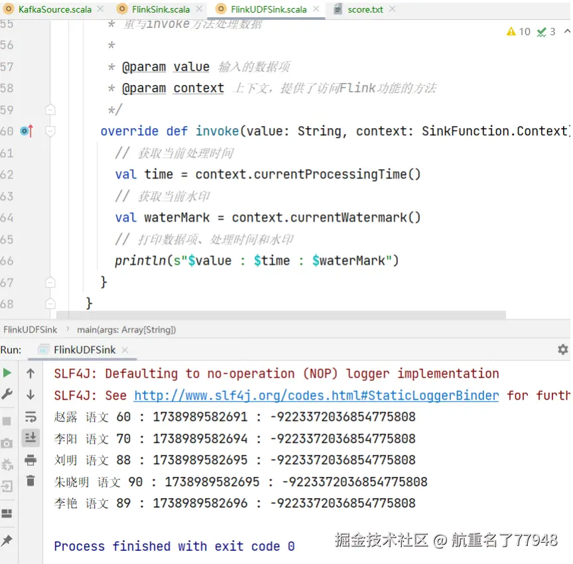
Task: Select the FlinkUDFSink run tab
Action: click(x=84, y=350)
